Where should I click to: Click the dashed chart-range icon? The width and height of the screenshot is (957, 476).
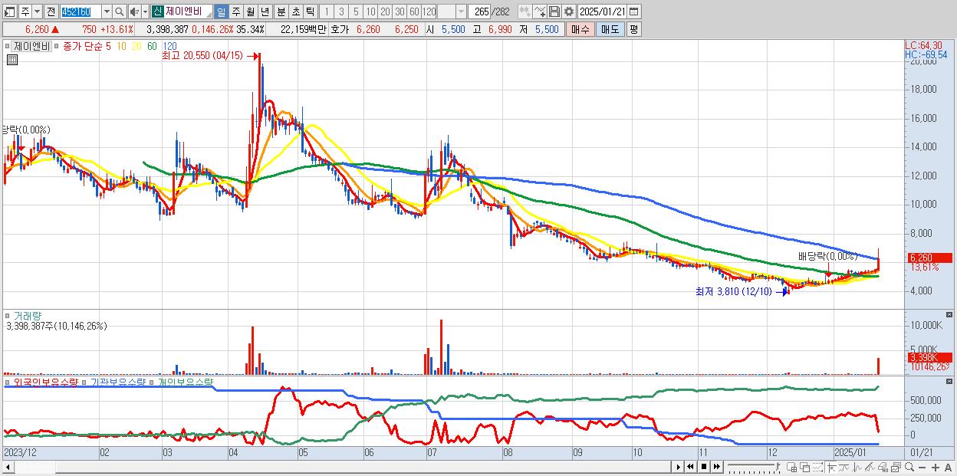tap(817, 468)
